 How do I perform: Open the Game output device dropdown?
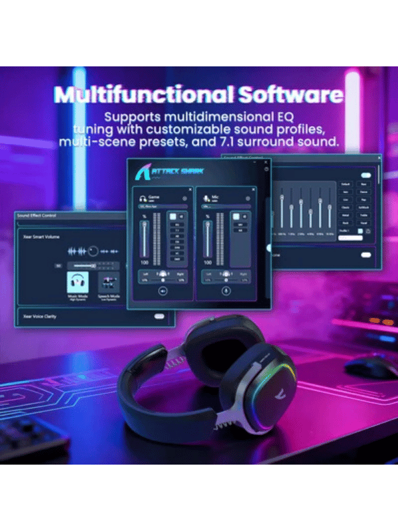pos(163,206)
